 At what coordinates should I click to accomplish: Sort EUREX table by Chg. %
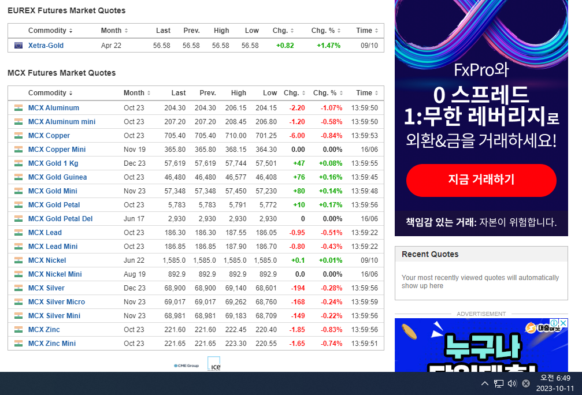(x=326, y=31)
